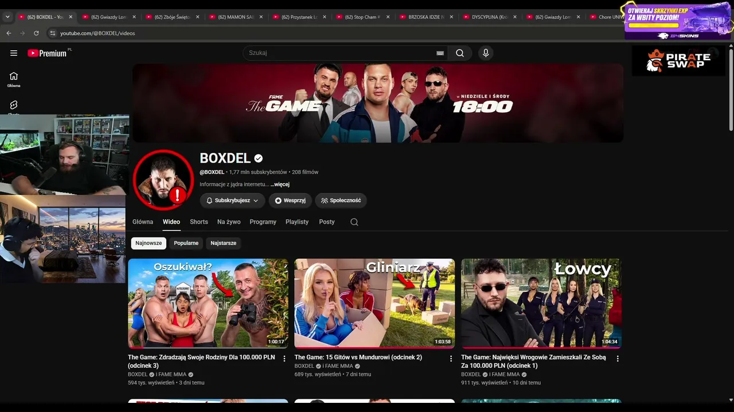
Task: Open the Programy channel tab
Action: pyautogui.click(x=263, y=222)
